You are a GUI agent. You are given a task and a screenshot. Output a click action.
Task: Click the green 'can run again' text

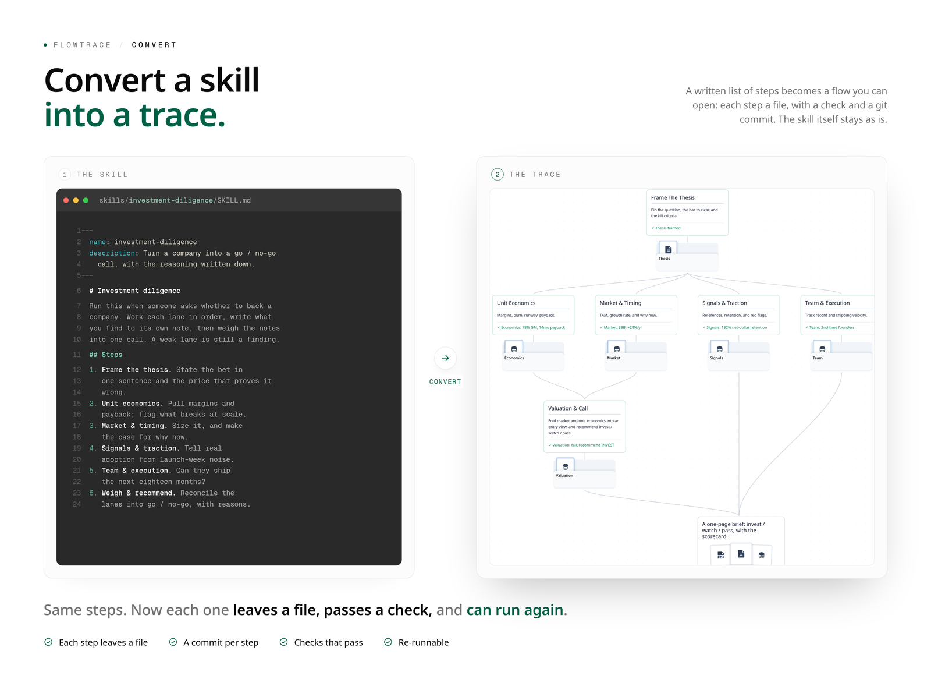click(x=515, y=610)
